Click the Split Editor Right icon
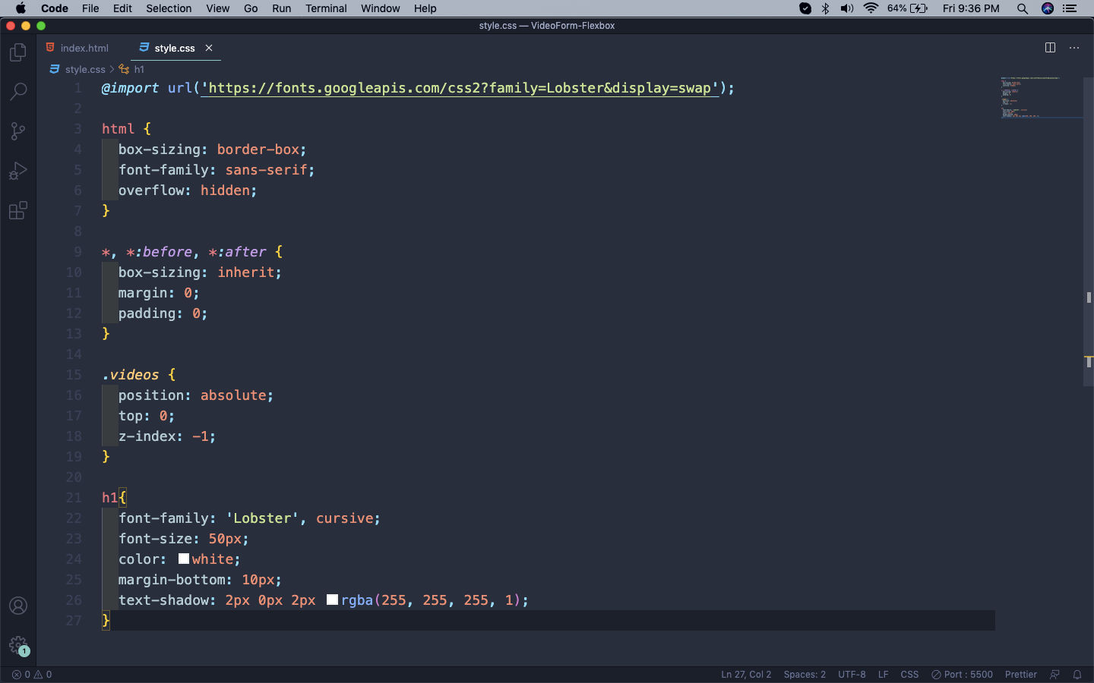Screen dimensions: 1094x683 pyautogui.click(x=1050, y=48)
